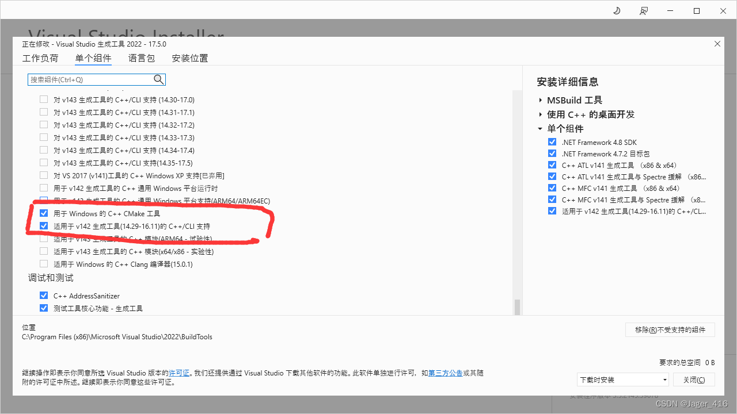Uncheck .NET Framework 4.8 SDK in details
This screenshot has width=737, height=414.
[x=552, y=142]
